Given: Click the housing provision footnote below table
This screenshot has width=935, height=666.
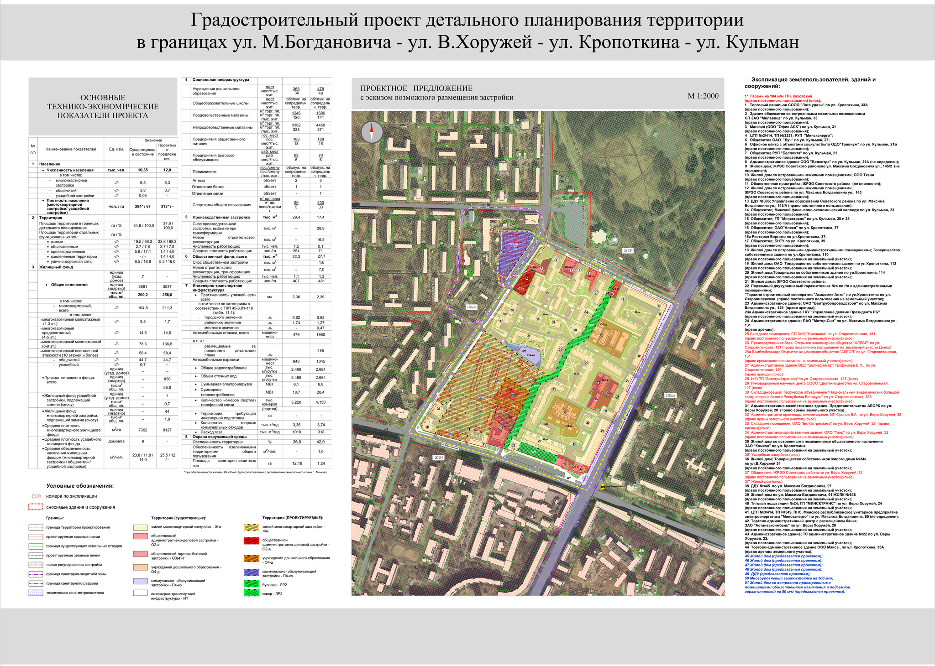Looking at the screenshot, I should coord(255,473).
